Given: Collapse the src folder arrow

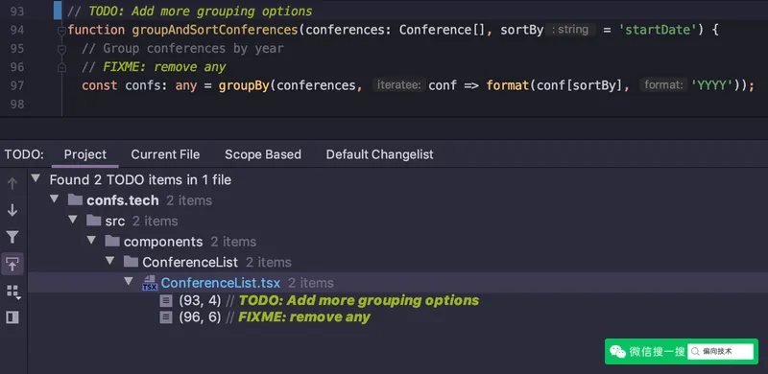Looking at the screenshot, I should pos(73,220).
